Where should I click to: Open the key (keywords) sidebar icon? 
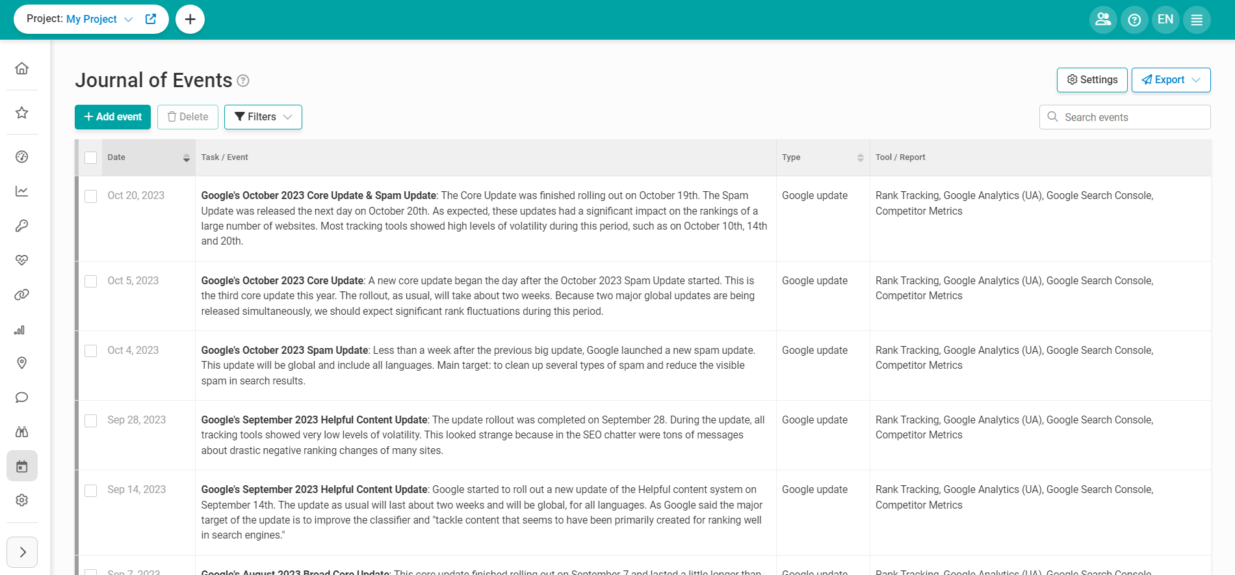tap(22, 226)
